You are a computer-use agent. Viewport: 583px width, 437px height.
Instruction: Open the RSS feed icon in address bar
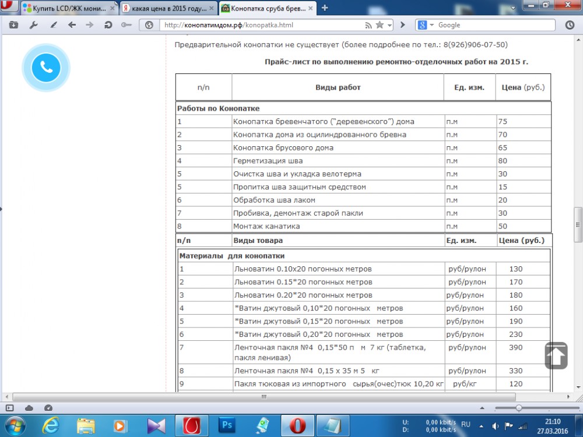368,25
